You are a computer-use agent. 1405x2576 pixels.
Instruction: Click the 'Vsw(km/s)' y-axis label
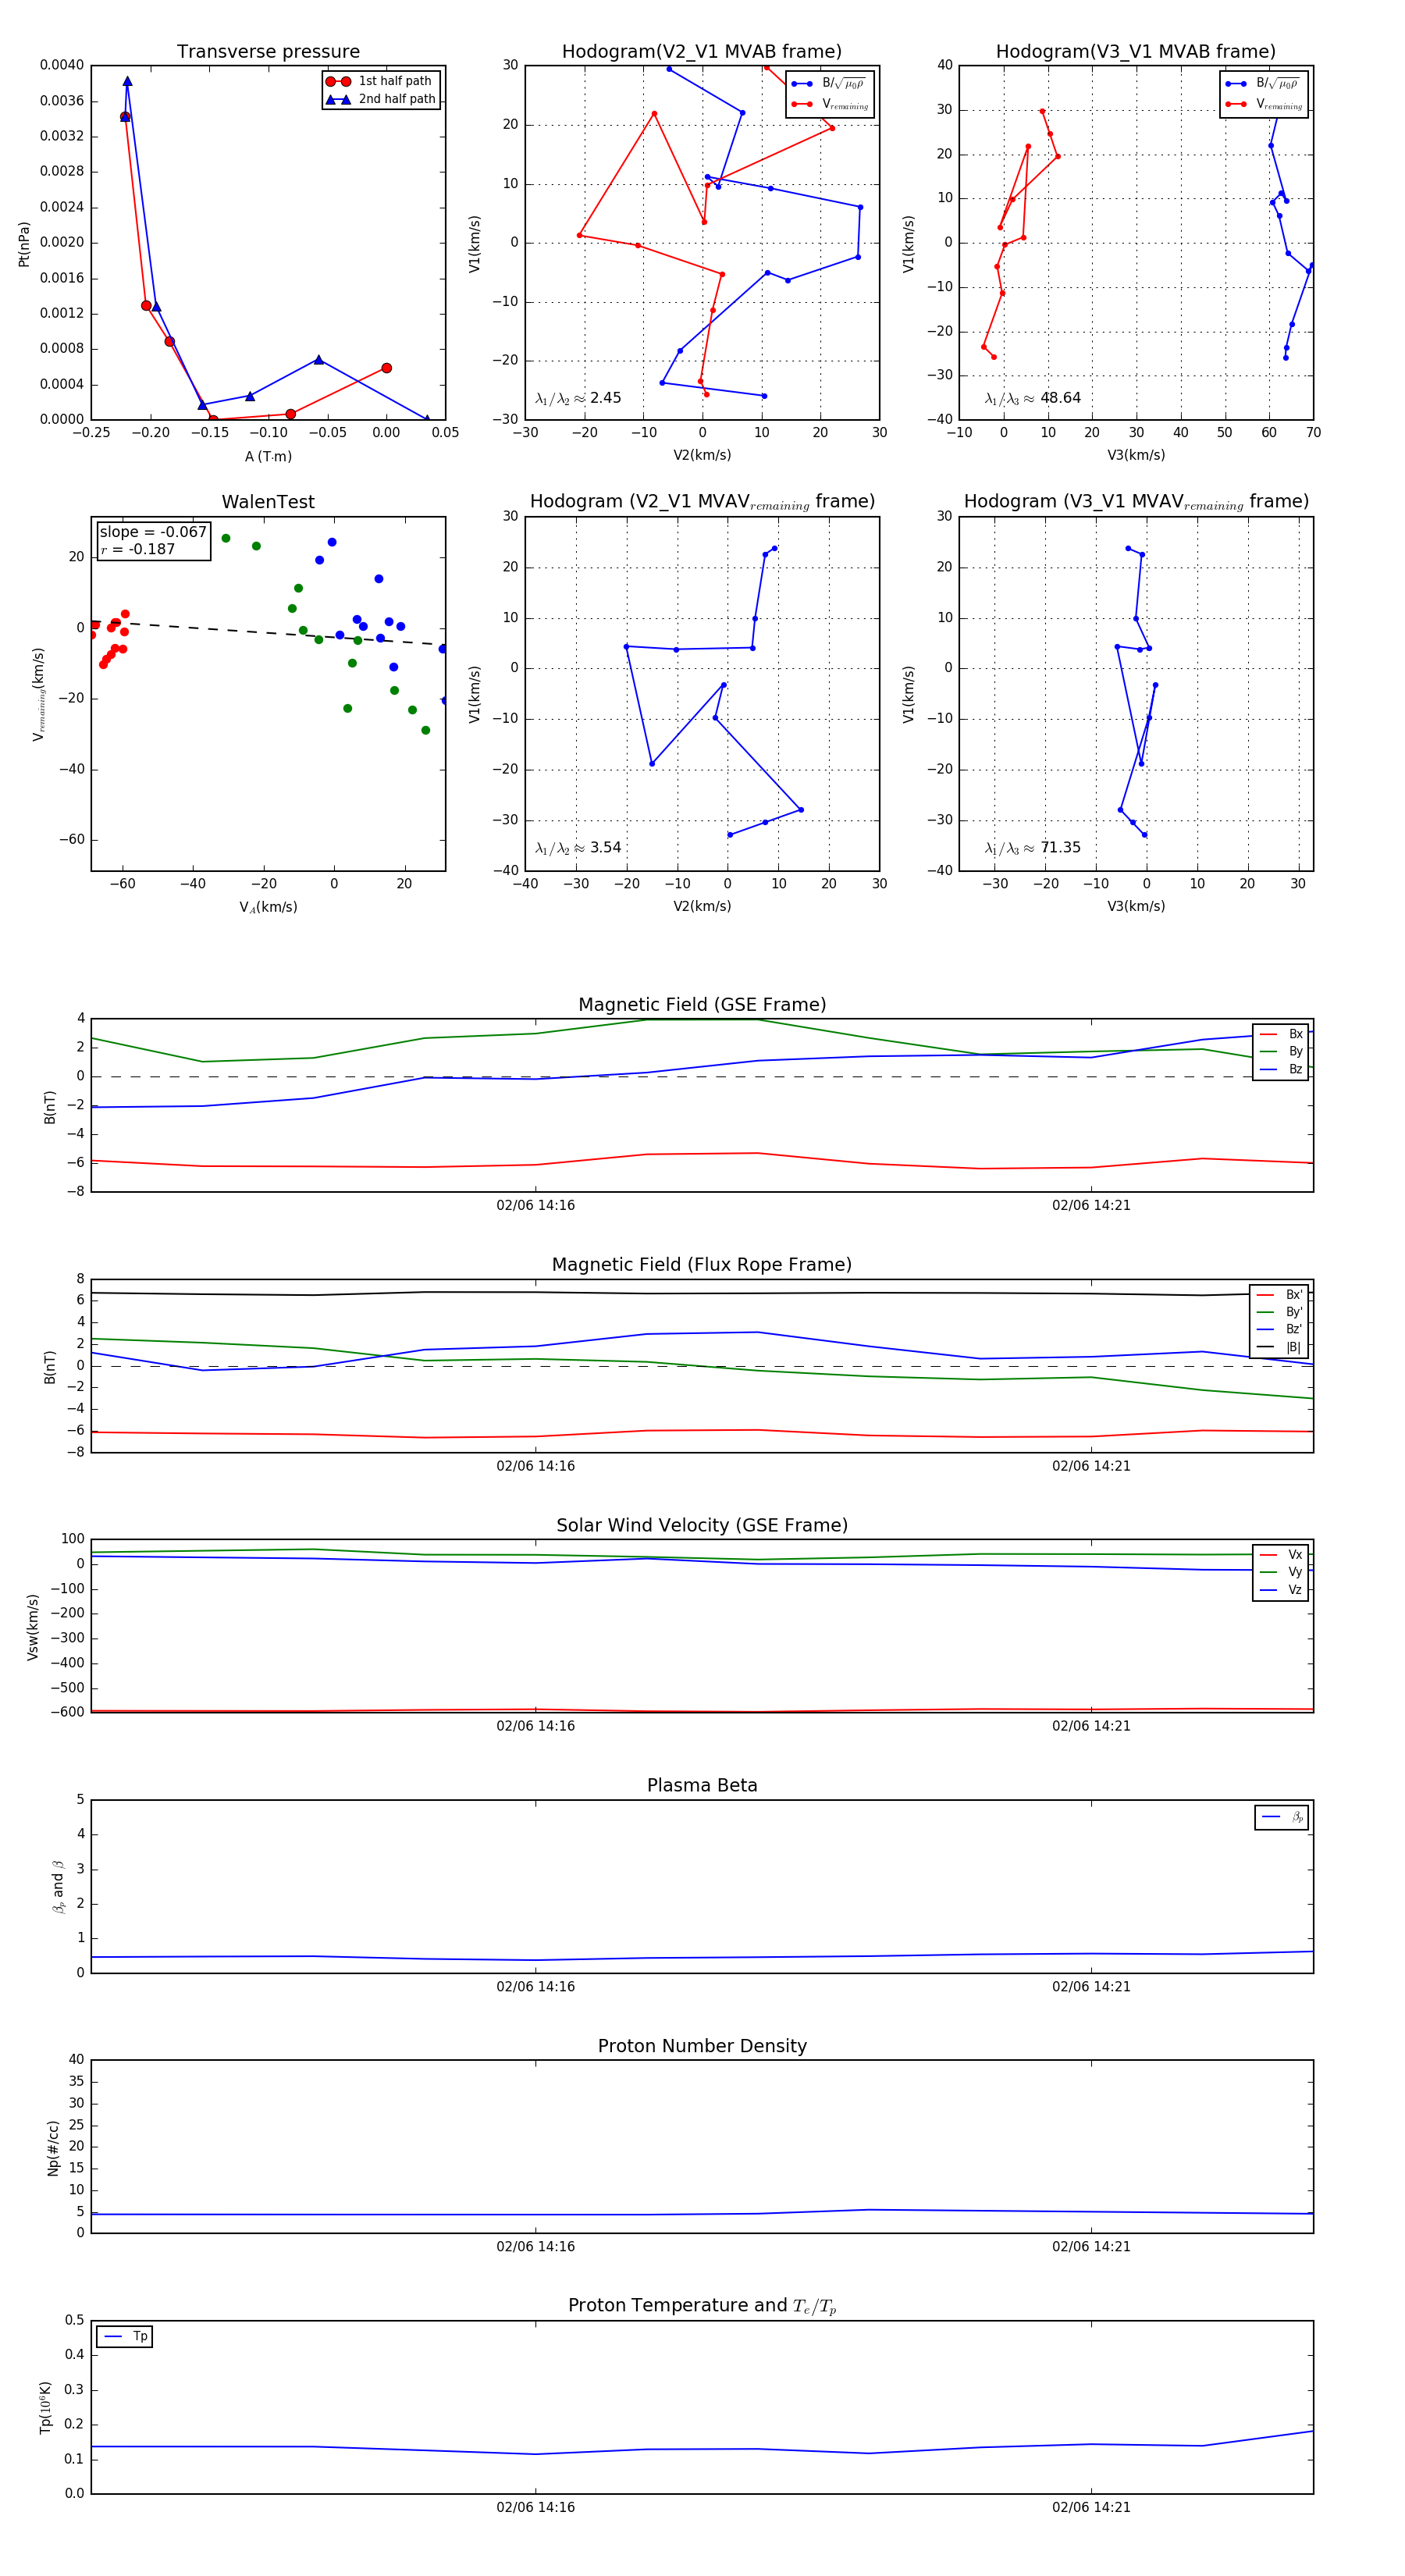33,1628
